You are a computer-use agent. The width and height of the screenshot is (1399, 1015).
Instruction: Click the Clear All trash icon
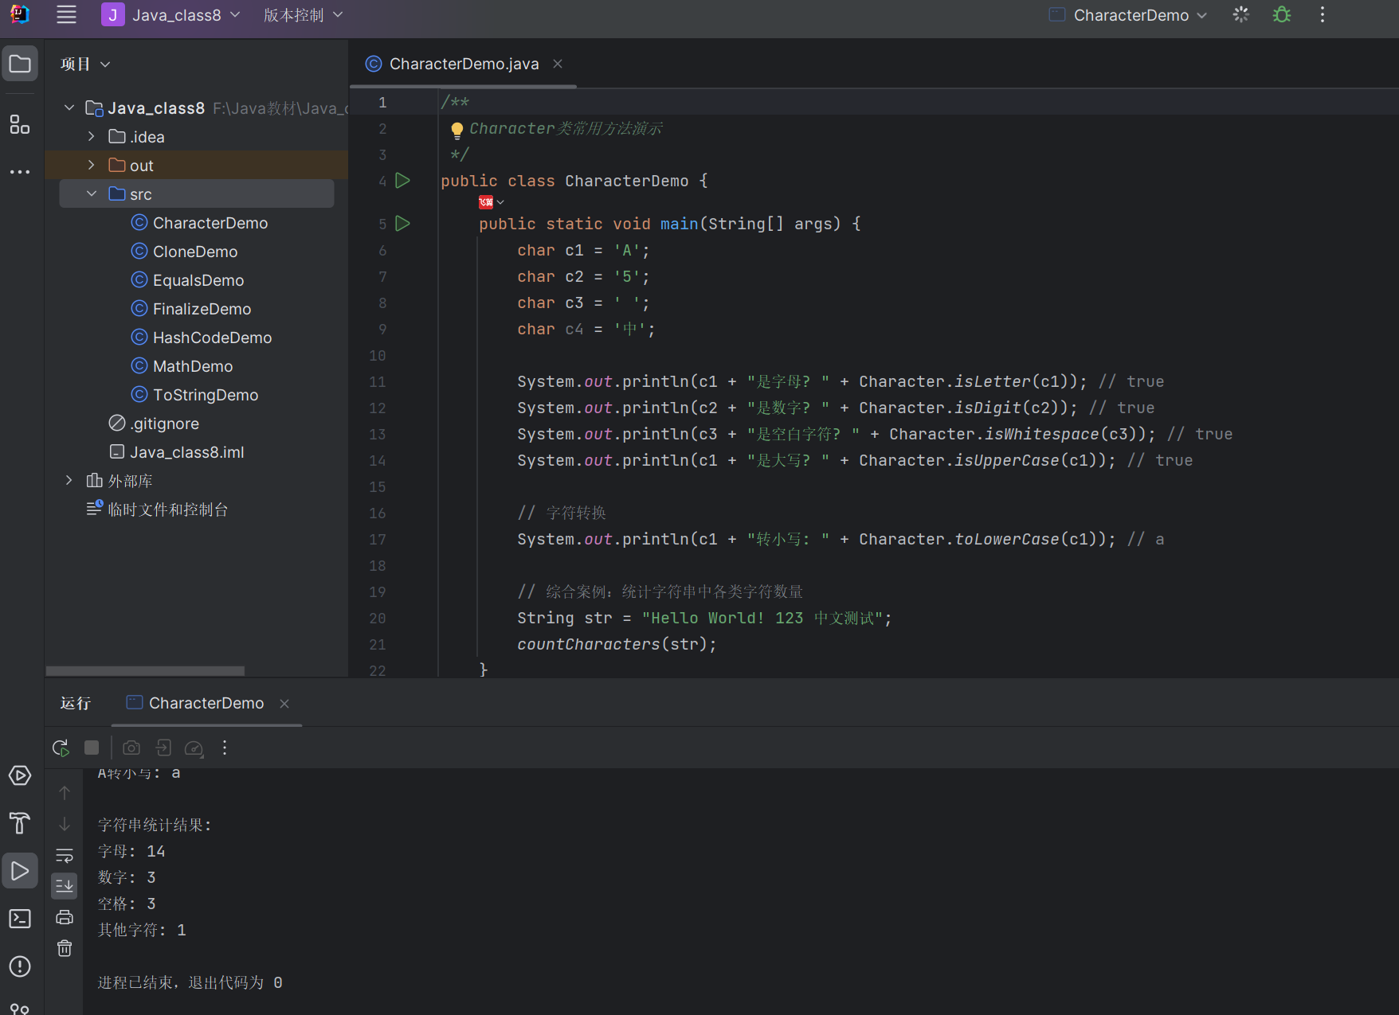pyautogui.click(x=65, y=948)
